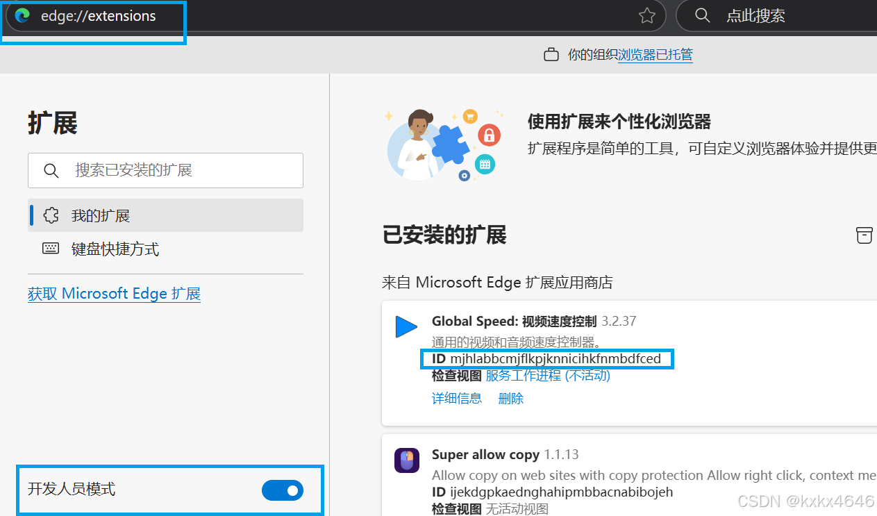Click the Edge logo in address bar

pyautogui.click(x=22, y=16)
